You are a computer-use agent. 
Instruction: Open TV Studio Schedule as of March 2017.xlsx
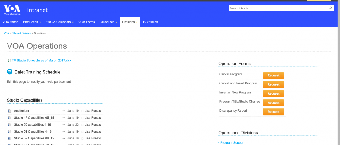pyautogui.click(x=42, y=61)
